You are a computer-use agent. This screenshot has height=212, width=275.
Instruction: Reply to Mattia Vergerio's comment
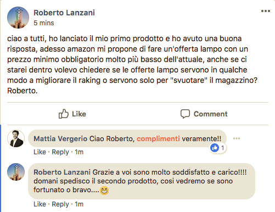[x=60, y=152]
